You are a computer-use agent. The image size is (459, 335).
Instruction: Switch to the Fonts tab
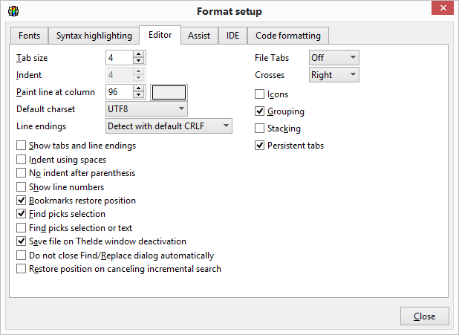pos(30,36)
